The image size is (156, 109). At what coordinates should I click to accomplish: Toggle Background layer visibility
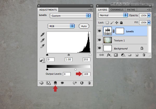(x=99, y=48)
